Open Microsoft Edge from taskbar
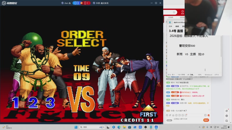Screen dimensions: 232x130 [119, 127]
